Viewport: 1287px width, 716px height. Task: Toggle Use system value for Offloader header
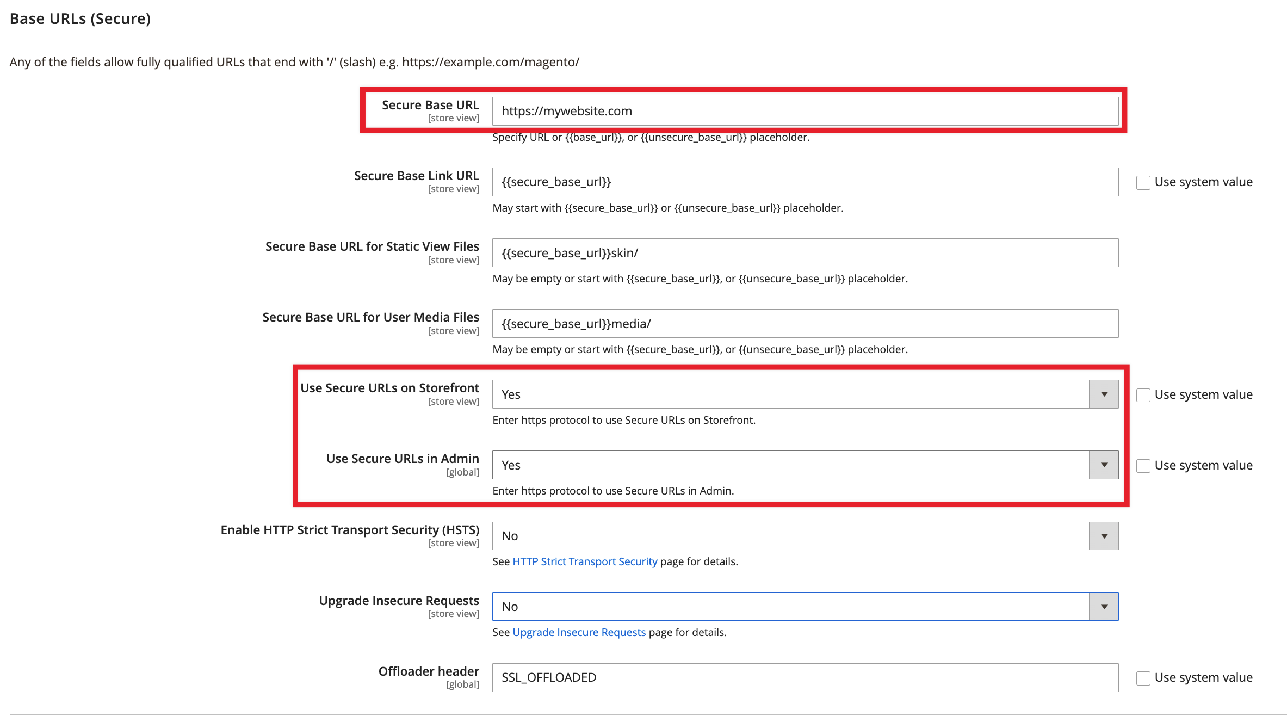(1142, 677)
